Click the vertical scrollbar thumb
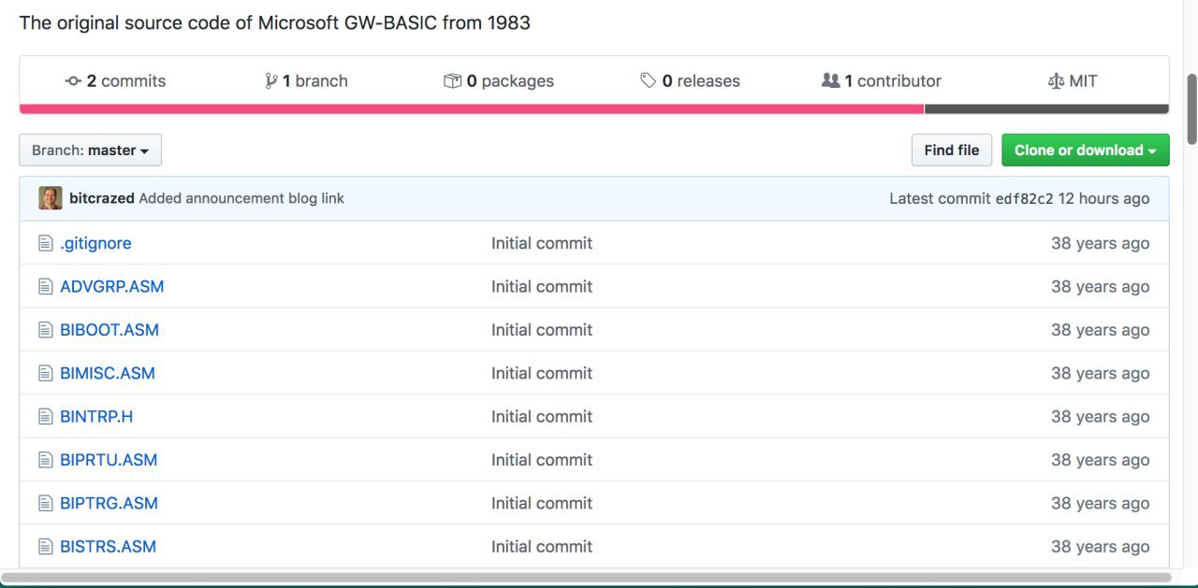 point(1191,109)
